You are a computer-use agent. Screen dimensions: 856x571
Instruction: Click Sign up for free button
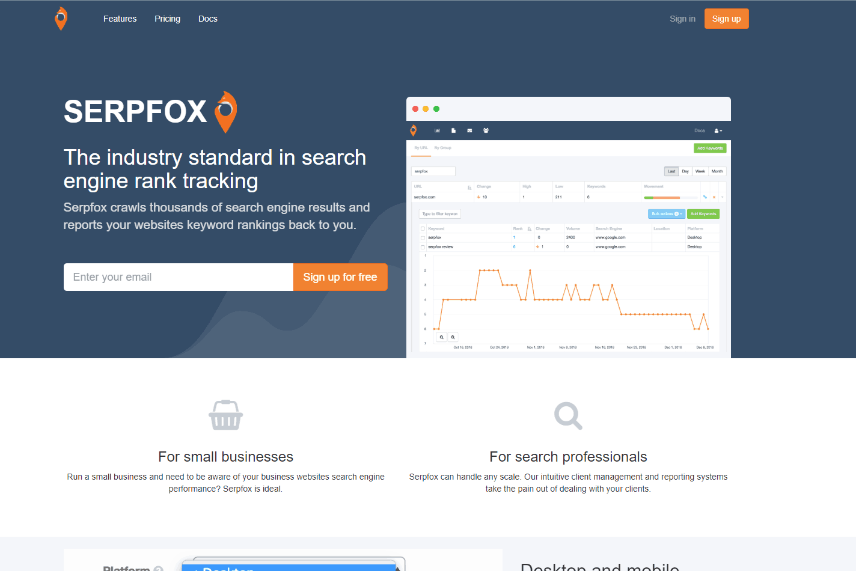pyautogui.click(x=340, y=277)
